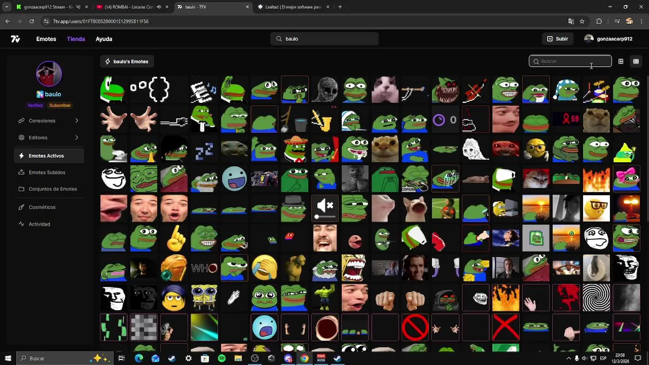Click the Verified badge under baulo
This screenshot has width=649, height=365.
(35, 105)
